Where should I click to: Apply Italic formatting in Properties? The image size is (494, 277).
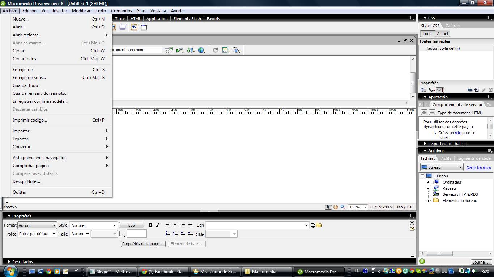158,225
